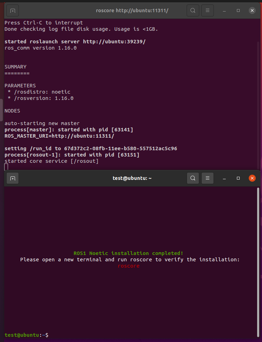The image size is (262, 342).
Task: Click '/rosdistro: noetic' parameter line
Action: point(39,92)
